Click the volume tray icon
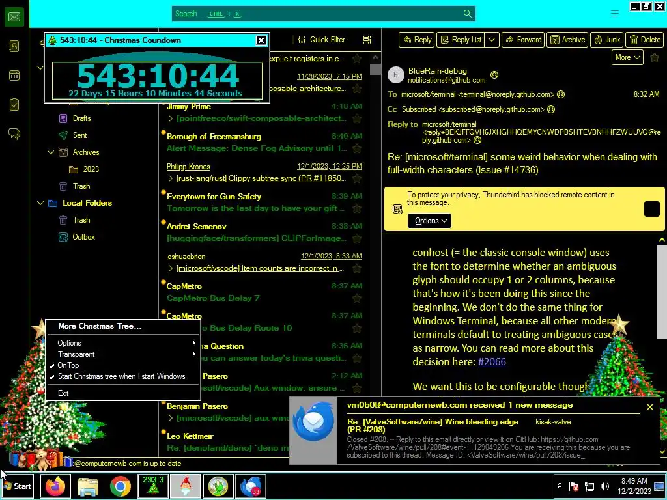This screenshot has width=667, height=500. (604, 486)
